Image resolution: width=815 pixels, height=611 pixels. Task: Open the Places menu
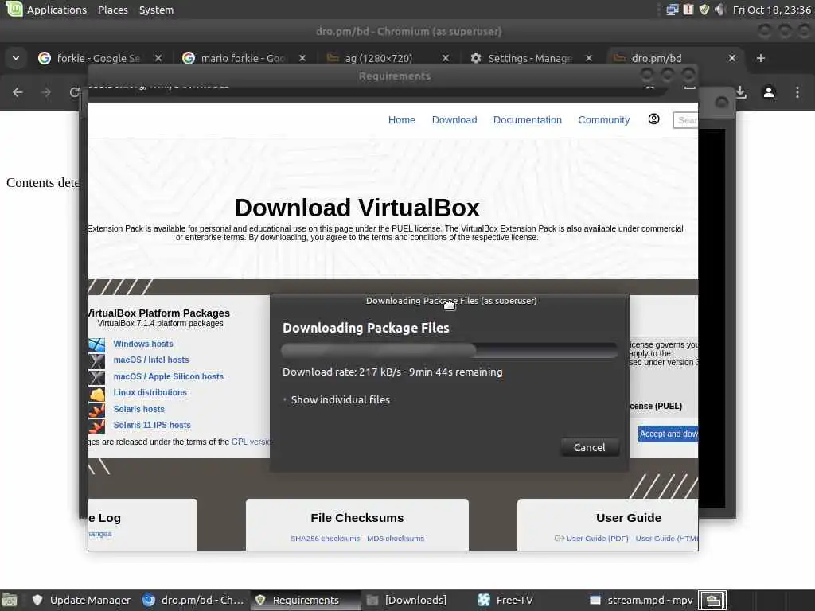[113, 10]
